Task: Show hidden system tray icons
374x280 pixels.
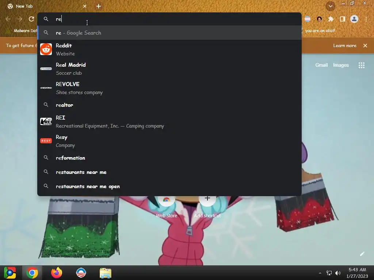Action: [x=320, y=273]
